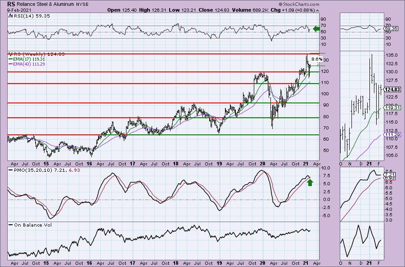The image size is (405, 267).
Task: Click the RSI(14) 59.35 legend
Action: click(x=29, y=16)
